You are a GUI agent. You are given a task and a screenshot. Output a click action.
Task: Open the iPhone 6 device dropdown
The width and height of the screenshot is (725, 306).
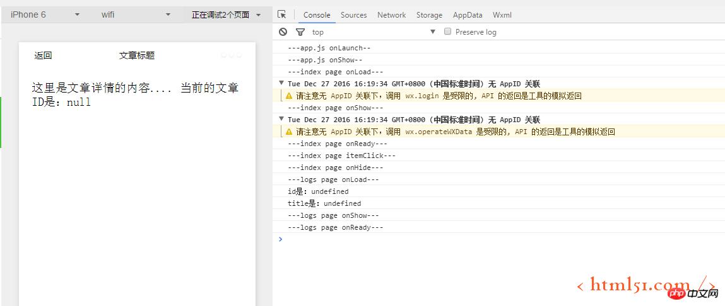coord(44,14)
